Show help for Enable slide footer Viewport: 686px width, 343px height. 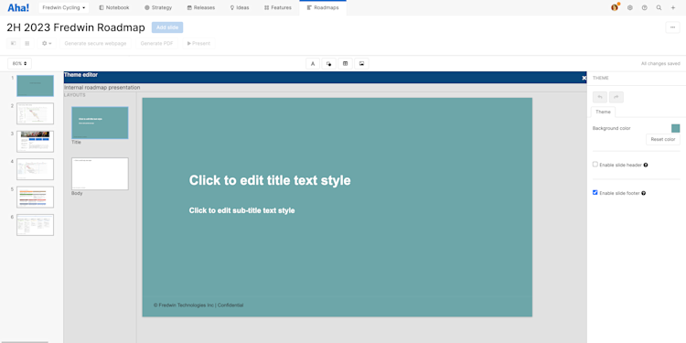(x=644, y=193)
